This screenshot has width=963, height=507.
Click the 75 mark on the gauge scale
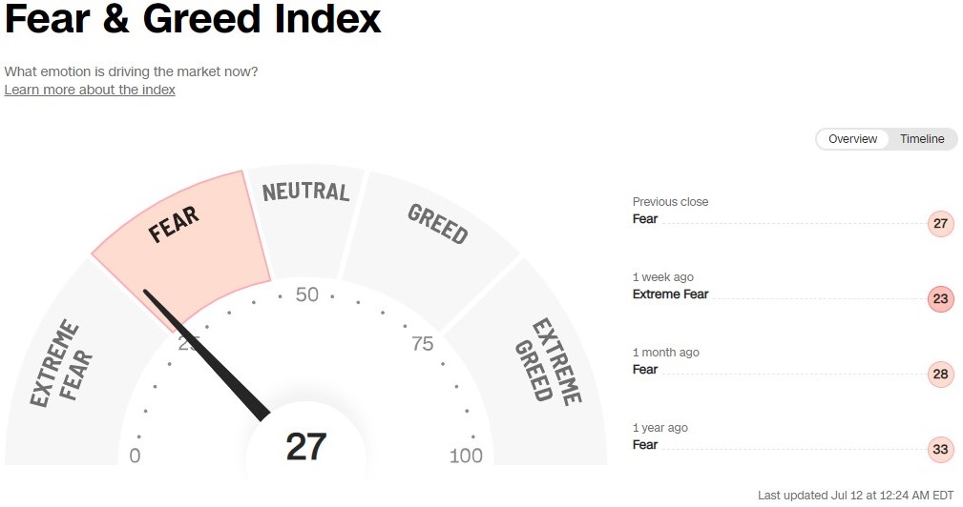tap(422, 344)
